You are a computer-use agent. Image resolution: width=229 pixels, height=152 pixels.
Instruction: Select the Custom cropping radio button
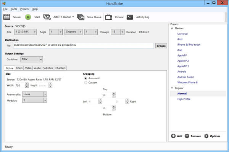point(85,83)
